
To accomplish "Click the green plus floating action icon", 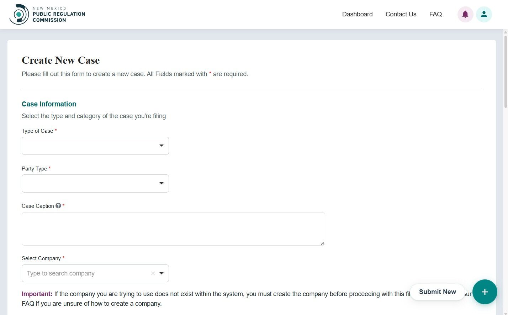I will 485,292.
